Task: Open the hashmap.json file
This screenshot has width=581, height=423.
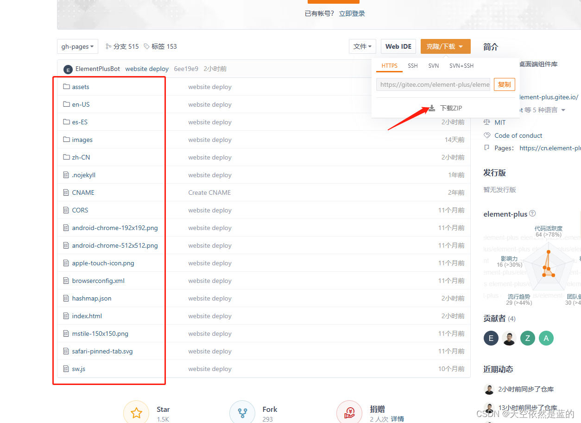Action: [92, 298]
